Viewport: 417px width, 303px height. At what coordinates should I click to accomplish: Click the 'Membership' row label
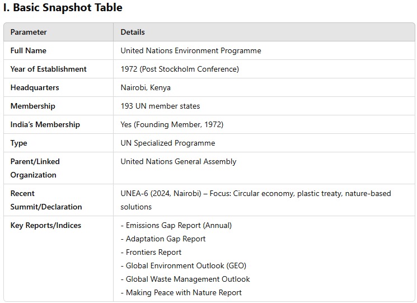click(32, 106)
